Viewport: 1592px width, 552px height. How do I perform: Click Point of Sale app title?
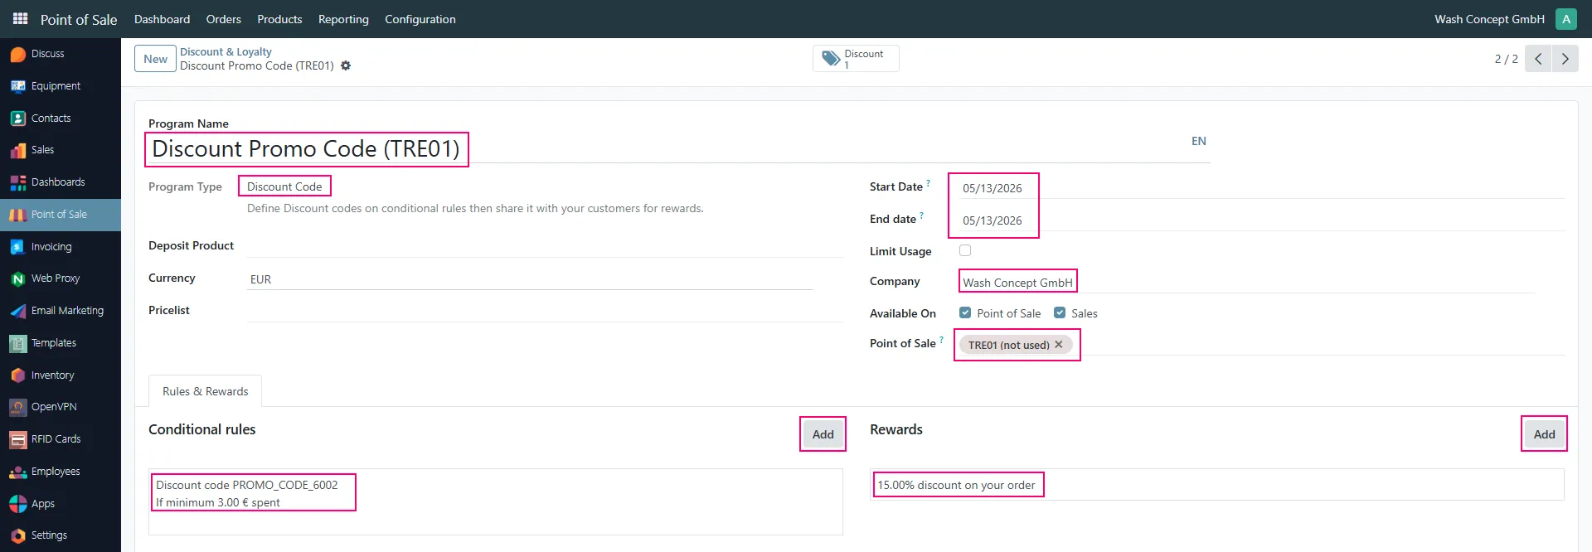(x=79, y=19)
